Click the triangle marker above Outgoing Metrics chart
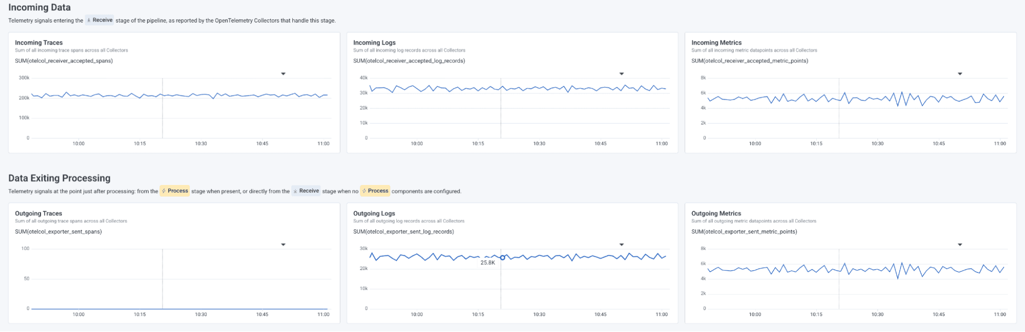 [x=960, y=244]
